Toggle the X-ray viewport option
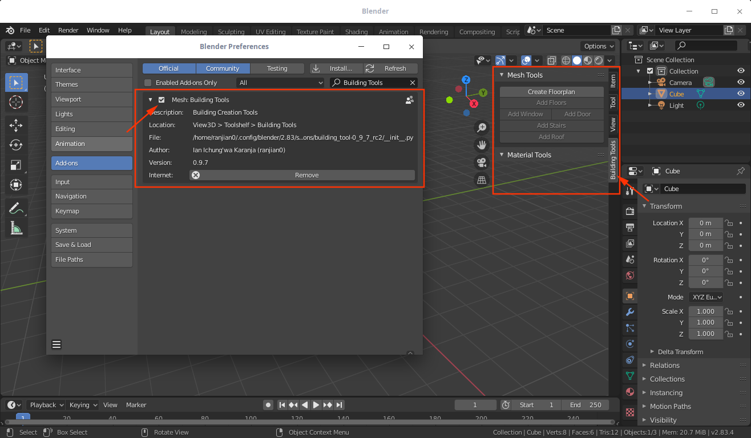The height and width of the screenshot is (438, 751). (552, 60)
